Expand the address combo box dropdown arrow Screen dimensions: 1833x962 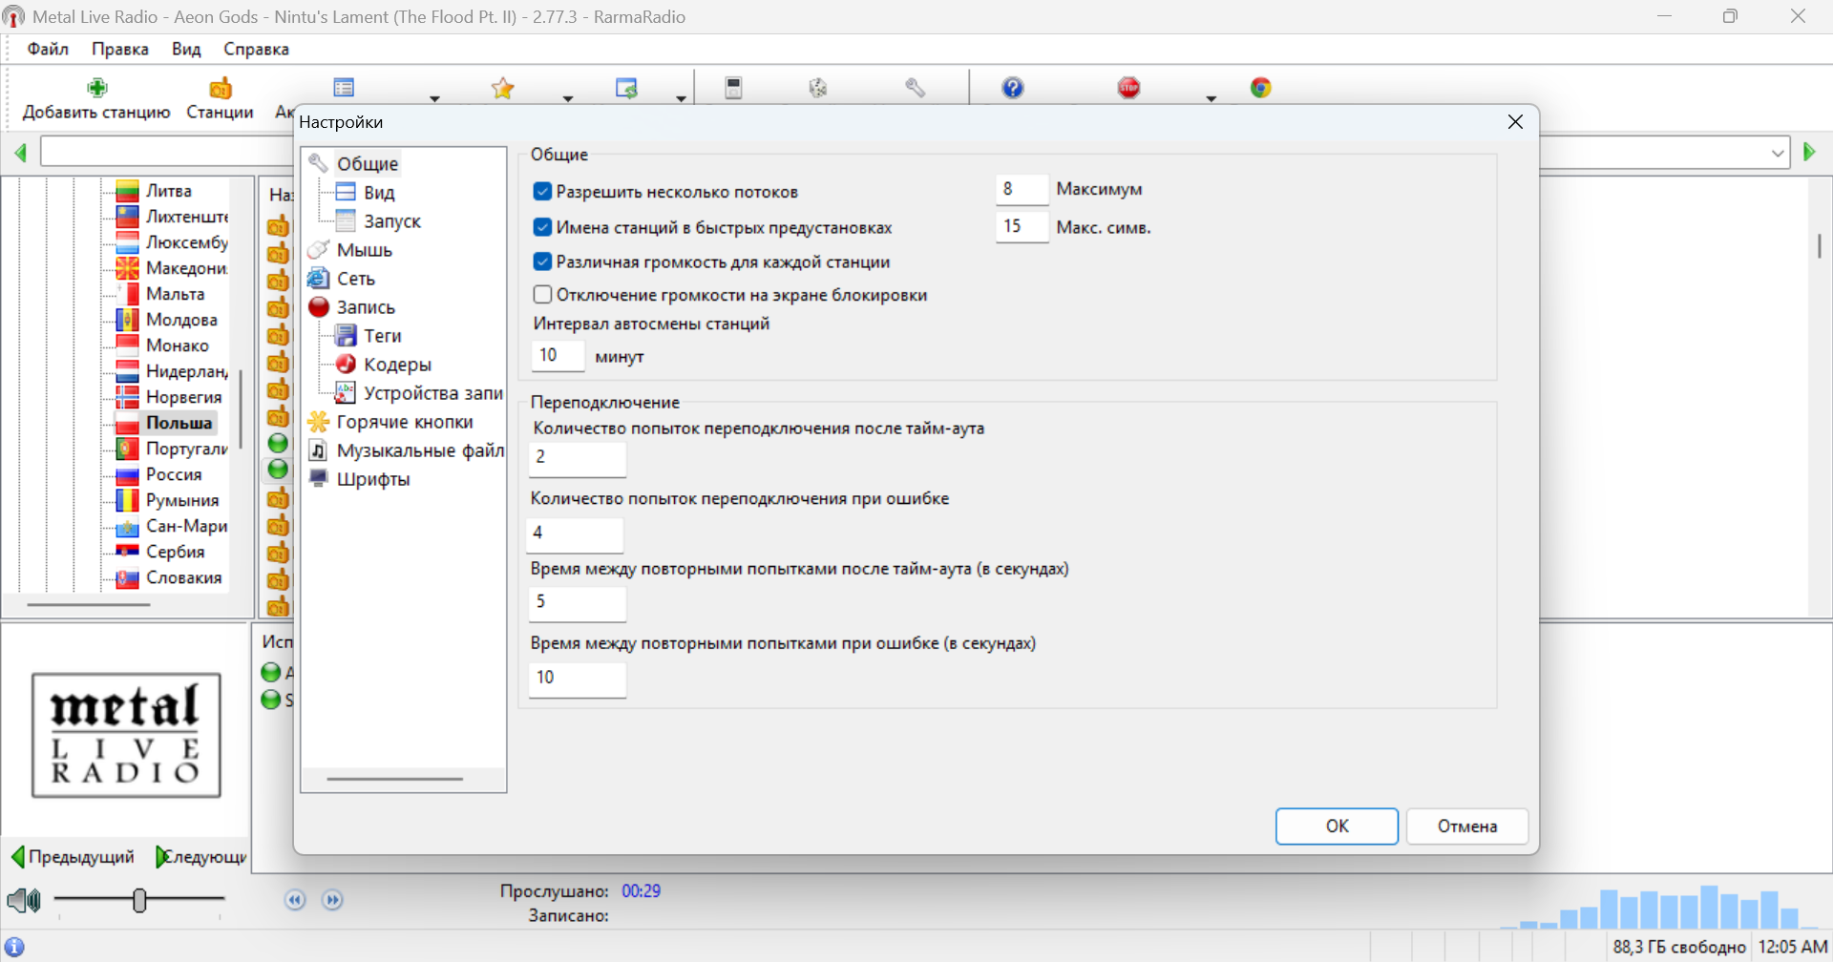tap(1778, 153)
